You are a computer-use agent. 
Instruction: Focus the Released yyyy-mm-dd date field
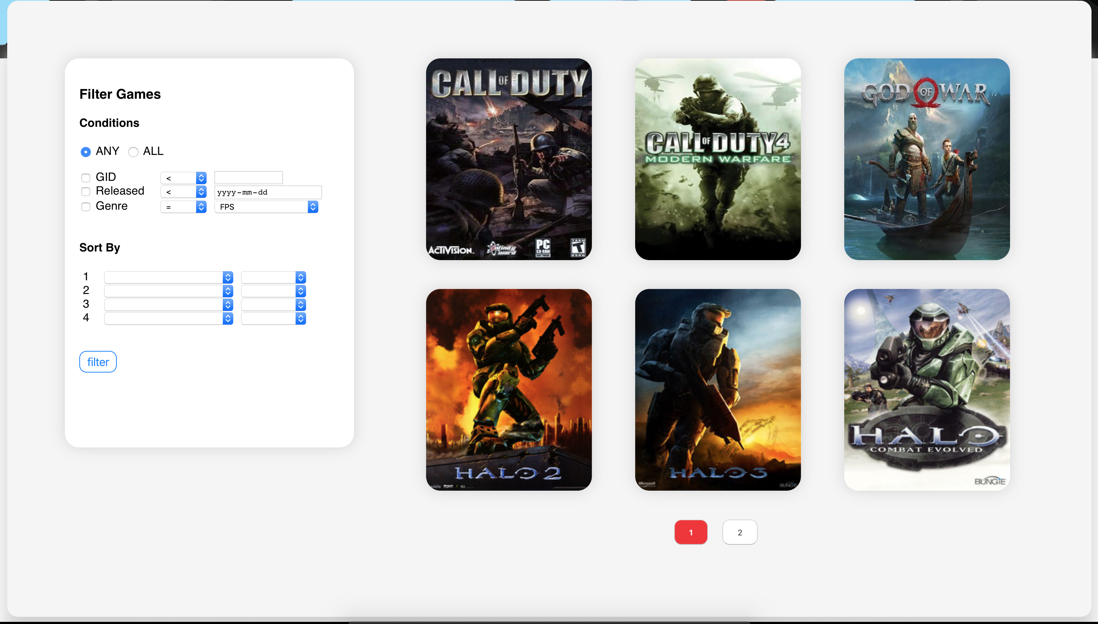click(x=268, y=192)
